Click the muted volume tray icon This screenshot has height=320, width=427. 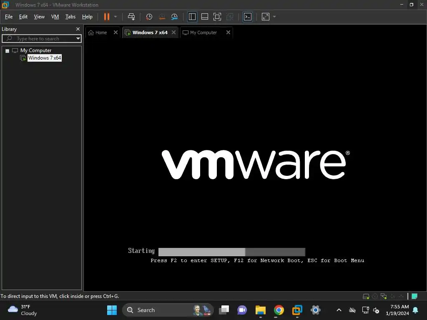pyautogui.click(x=376, y=310)
